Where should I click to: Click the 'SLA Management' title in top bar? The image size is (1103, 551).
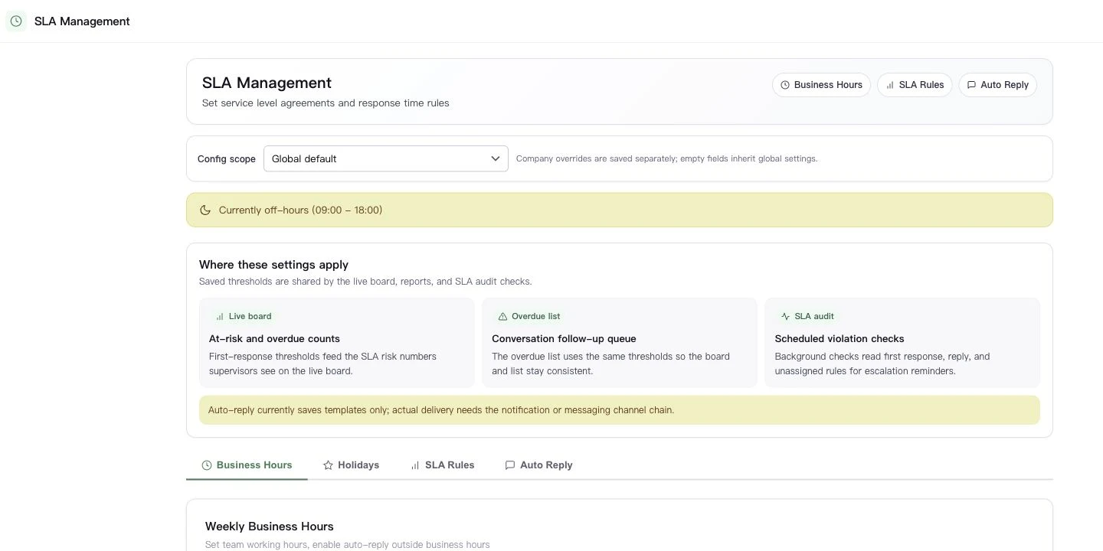pyautogui.click(x=82, y=21)
